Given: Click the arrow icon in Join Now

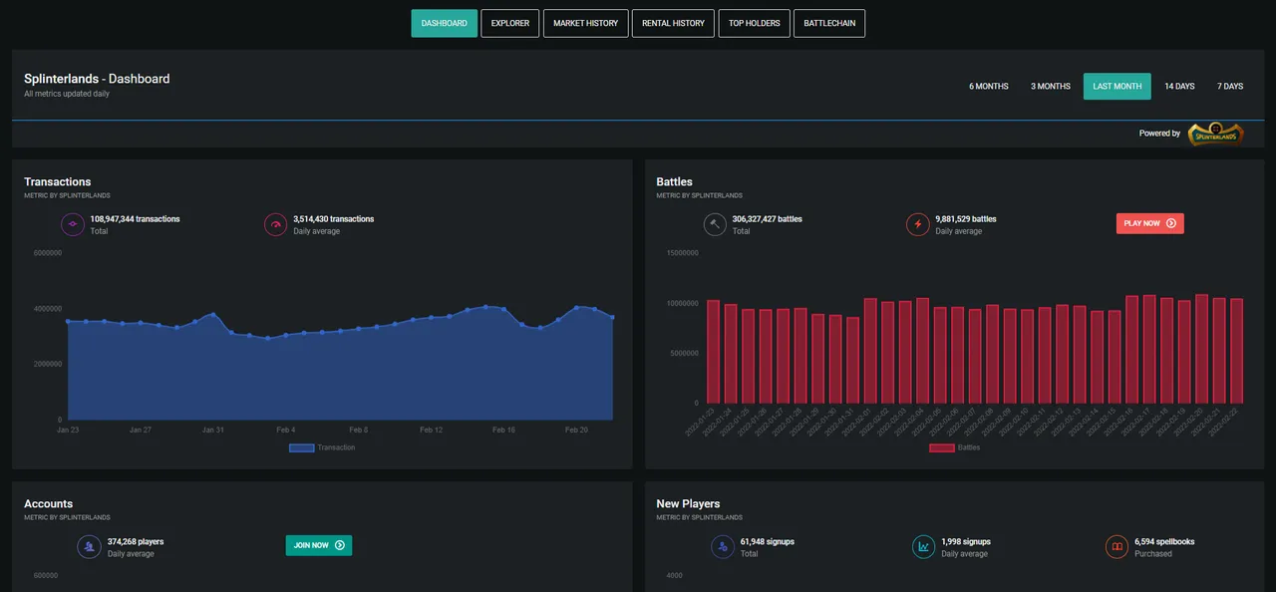Looking at the screenshot, I should (340, 545).
